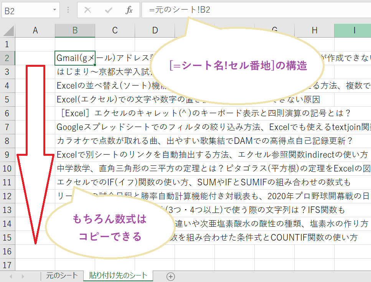
Task: Select the 貼り付け先のシート tab
Action: coord(118,275)
